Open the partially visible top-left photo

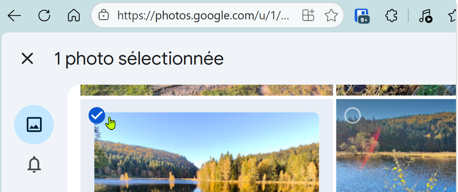(206, 90)
